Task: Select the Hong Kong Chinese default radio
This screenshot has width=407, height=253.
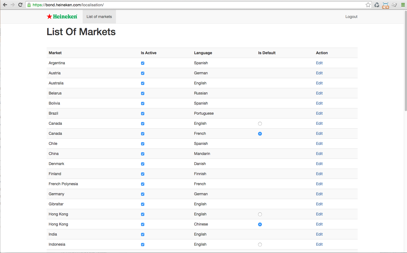Action: click(x=260, y=224)
